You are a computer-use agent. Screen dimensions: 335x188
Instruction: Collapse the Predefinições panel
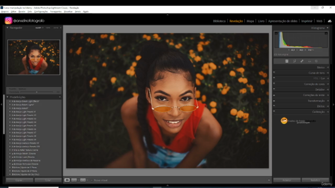point(7,97)
